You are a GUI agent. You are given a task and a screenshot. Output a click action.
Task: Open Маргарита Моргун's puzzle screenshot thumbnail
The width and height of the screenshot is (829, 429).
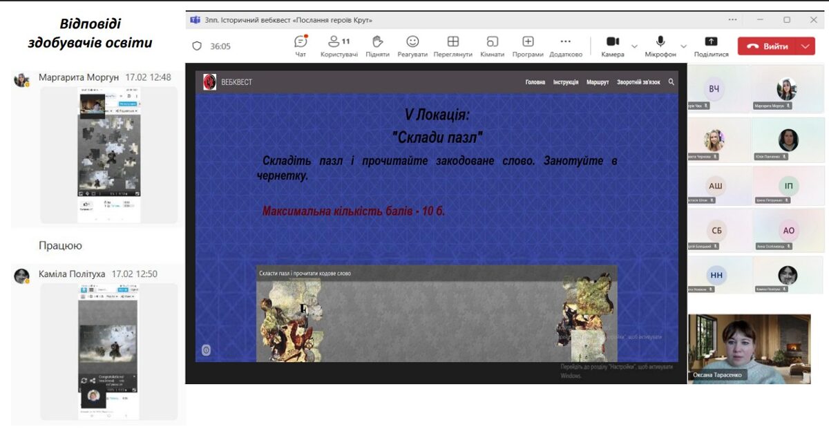coord(109,154)
